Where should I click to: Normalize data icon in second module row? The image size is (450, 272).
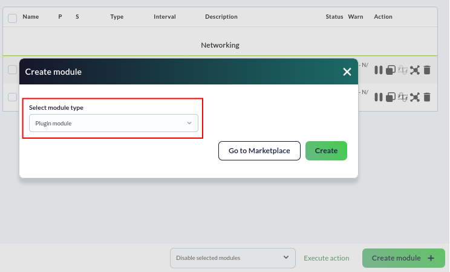(x=403, y=97)
